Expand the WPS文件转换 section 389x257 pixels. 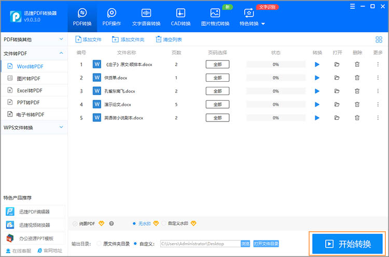[33, 128]
